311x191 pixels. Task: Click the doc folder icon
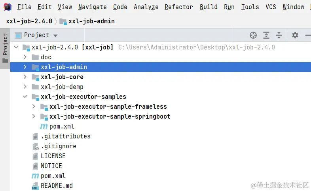coord(35,57)
